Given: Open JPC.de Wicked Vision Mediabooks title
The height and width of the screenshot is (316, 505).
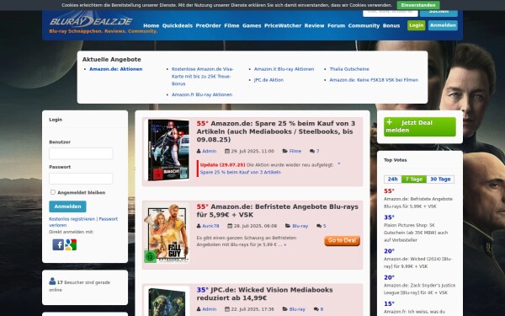Looking at the screenshot, I should (x=265, y=294).
